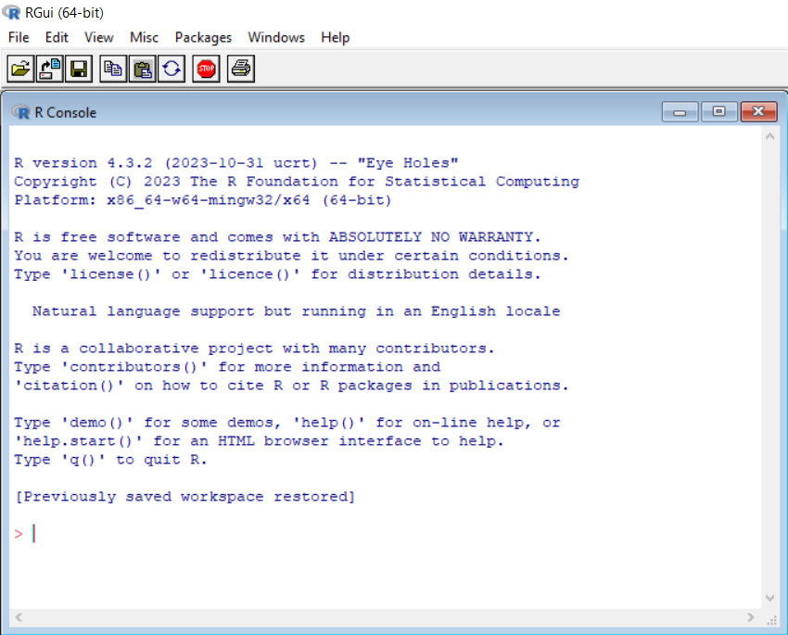Click the console vertical scrollbar down arrow
This screenshot has width=788, height=635.
point(769,598)
